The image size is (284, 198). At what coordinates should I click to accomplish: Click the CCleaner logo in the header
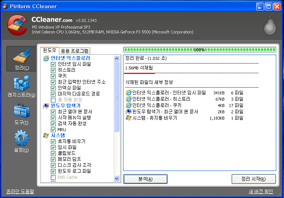(x=17, y=25)
